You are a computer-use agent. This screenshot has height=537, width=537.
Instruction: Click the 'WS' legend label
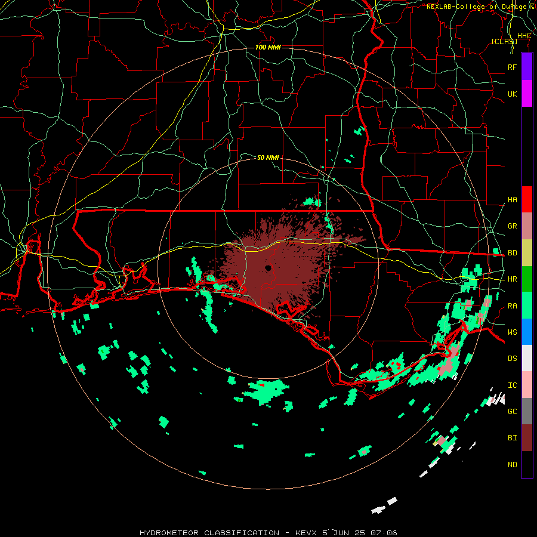512,332
